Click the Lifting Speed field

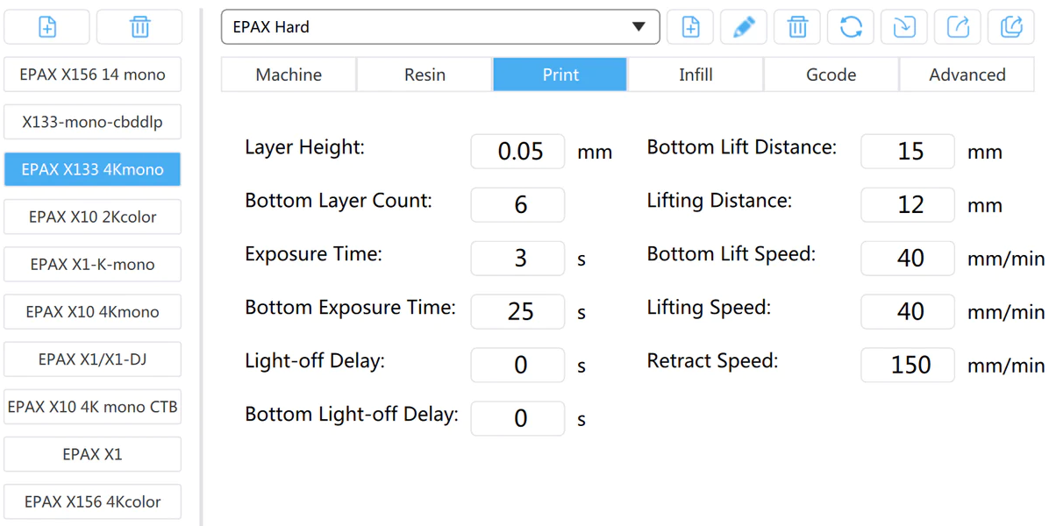point(908,312)
